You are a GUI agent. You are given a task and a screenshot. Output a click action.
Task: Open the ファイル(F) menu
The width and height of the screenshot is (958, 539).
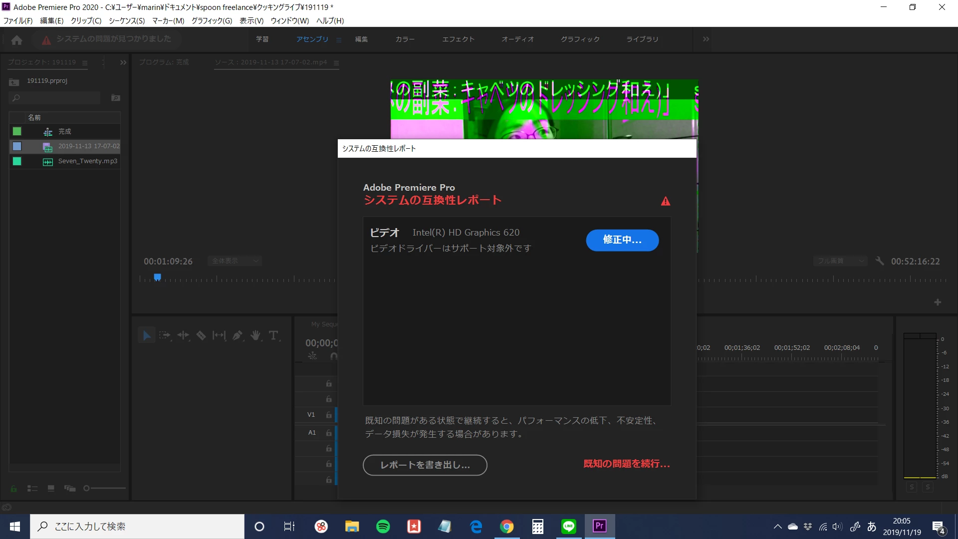coord(18,21)
